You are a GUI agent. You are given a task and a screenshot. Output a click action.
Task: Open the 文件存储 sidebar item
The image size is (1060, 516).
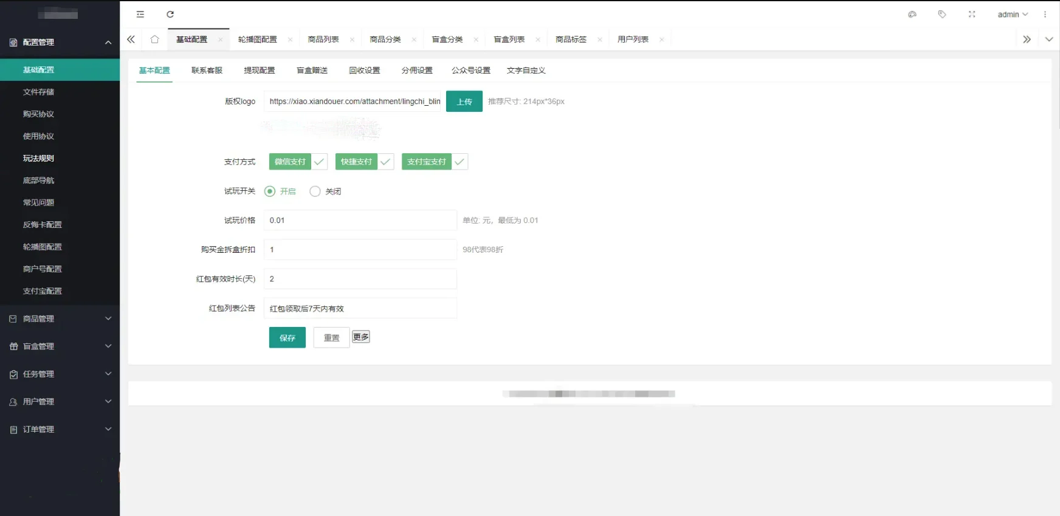coord(39,92)
